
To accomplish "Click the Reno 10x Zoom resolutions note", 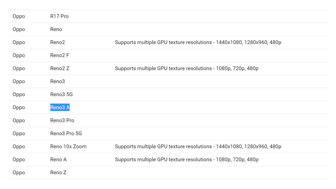I will tap(198, 146).
